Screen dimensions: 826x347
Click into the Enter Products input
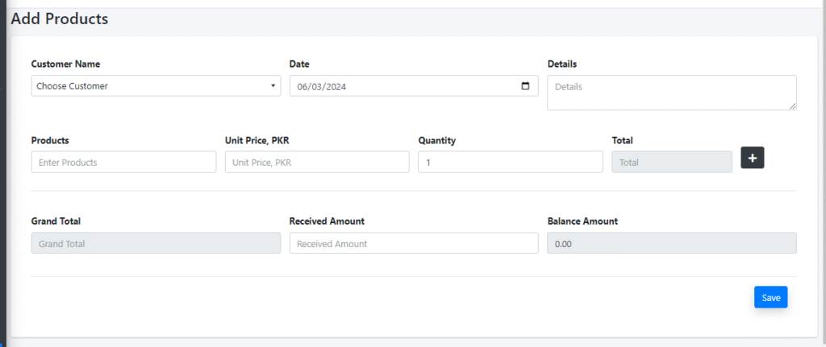tap(123, 162)
